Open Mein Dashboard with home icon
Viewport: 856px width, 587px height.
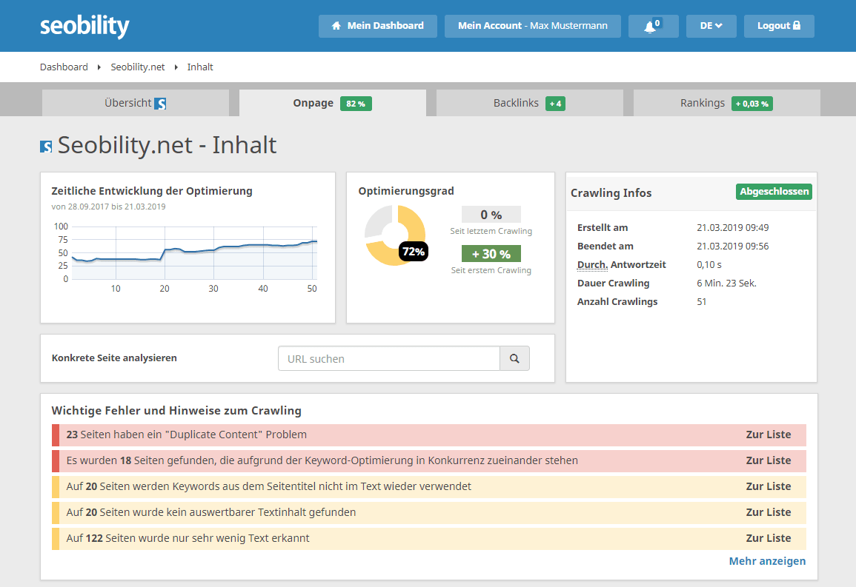point(378,26)
